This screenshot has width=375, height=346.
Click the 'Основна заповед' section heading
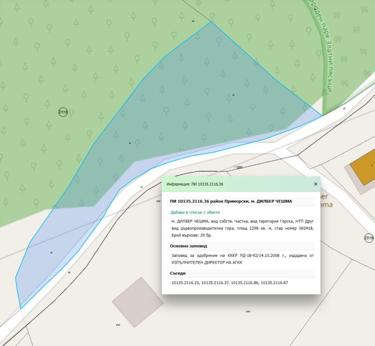tap(189, 246)
